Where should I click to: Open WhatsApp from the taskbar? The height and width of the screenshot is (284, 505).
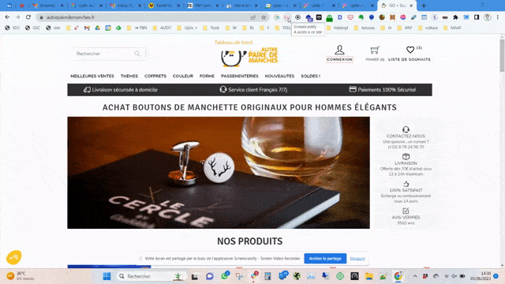point(225,276)
